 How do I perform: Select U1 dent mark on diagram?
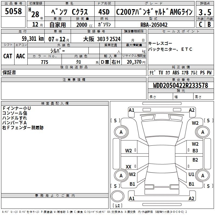point(191,174)
